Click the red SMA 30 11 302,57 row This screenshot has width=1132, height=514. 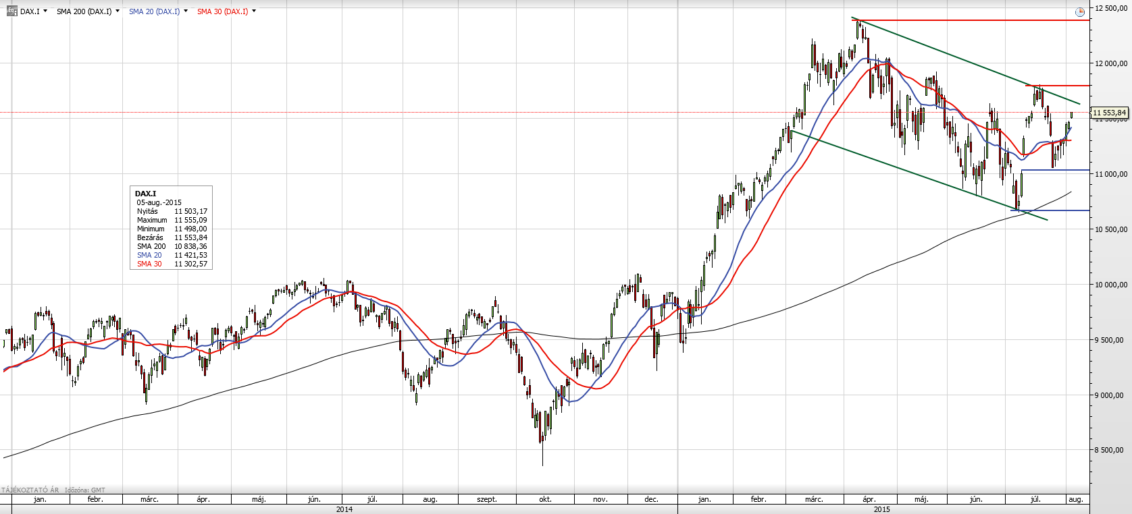coord(172,264)
